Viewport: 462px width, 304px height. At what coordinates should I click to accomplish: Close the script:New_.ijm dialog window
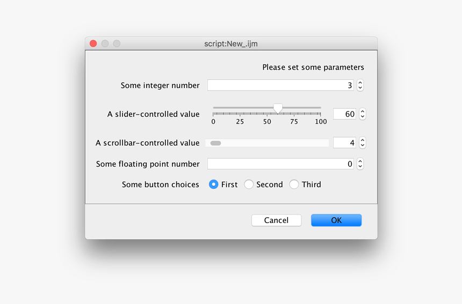tap(93, 43)
